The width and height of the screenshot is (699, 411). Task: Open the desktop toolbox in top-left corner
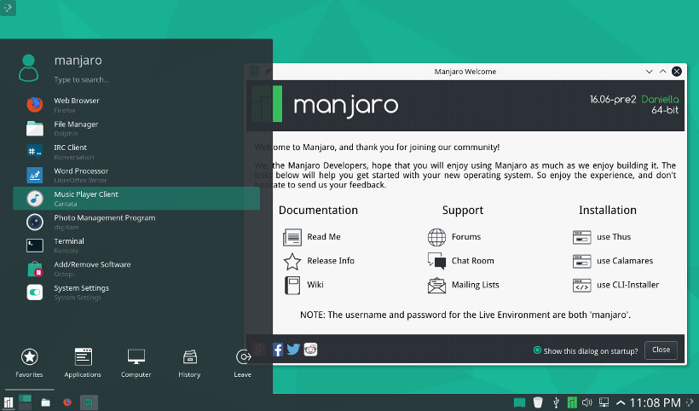[x=8, y=8]
